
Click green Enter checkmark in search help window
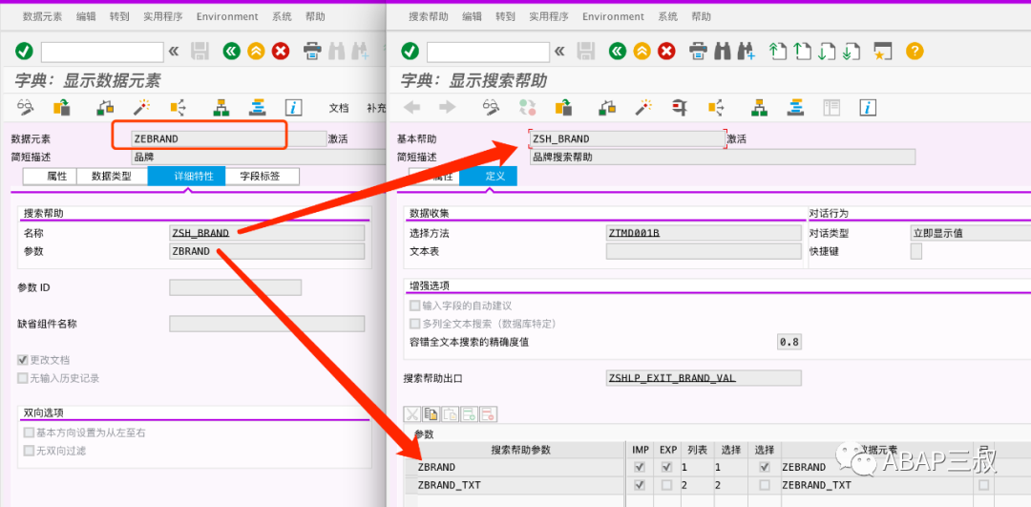[x=410, y=52]
